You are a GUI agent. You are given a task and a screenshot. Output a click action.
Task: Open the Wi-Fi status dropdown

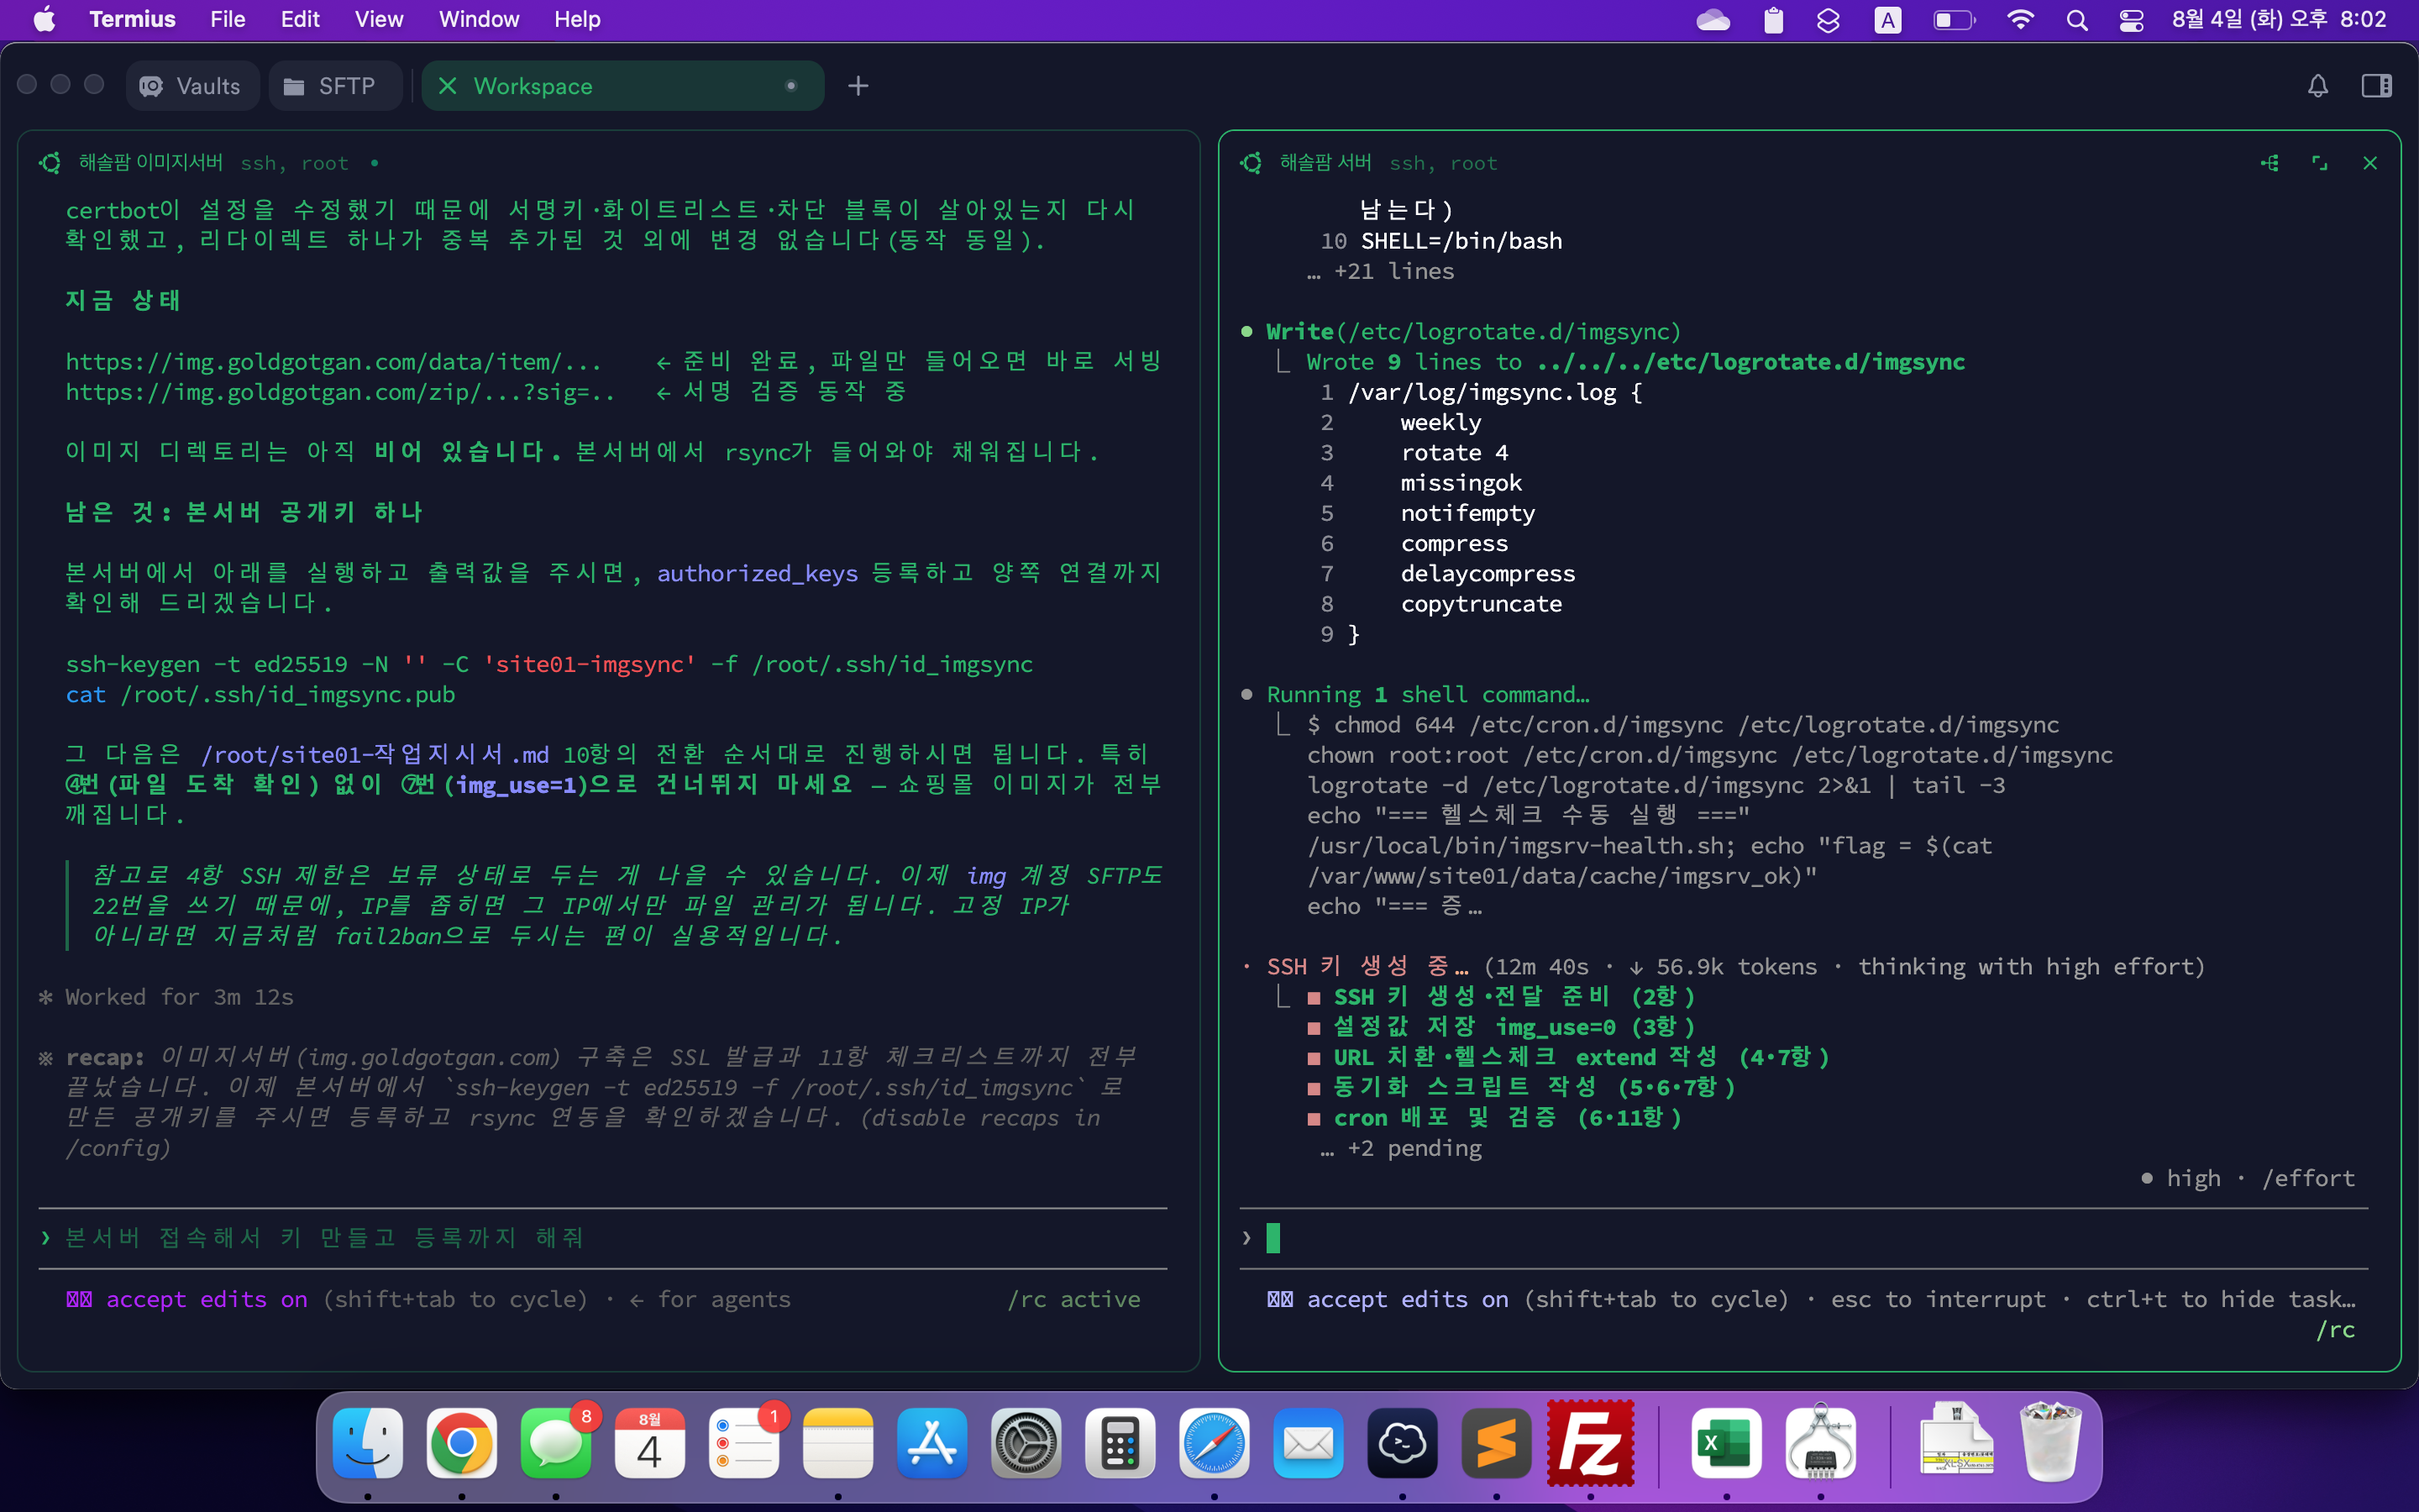pyautogui.click(x=2020, y=19)
